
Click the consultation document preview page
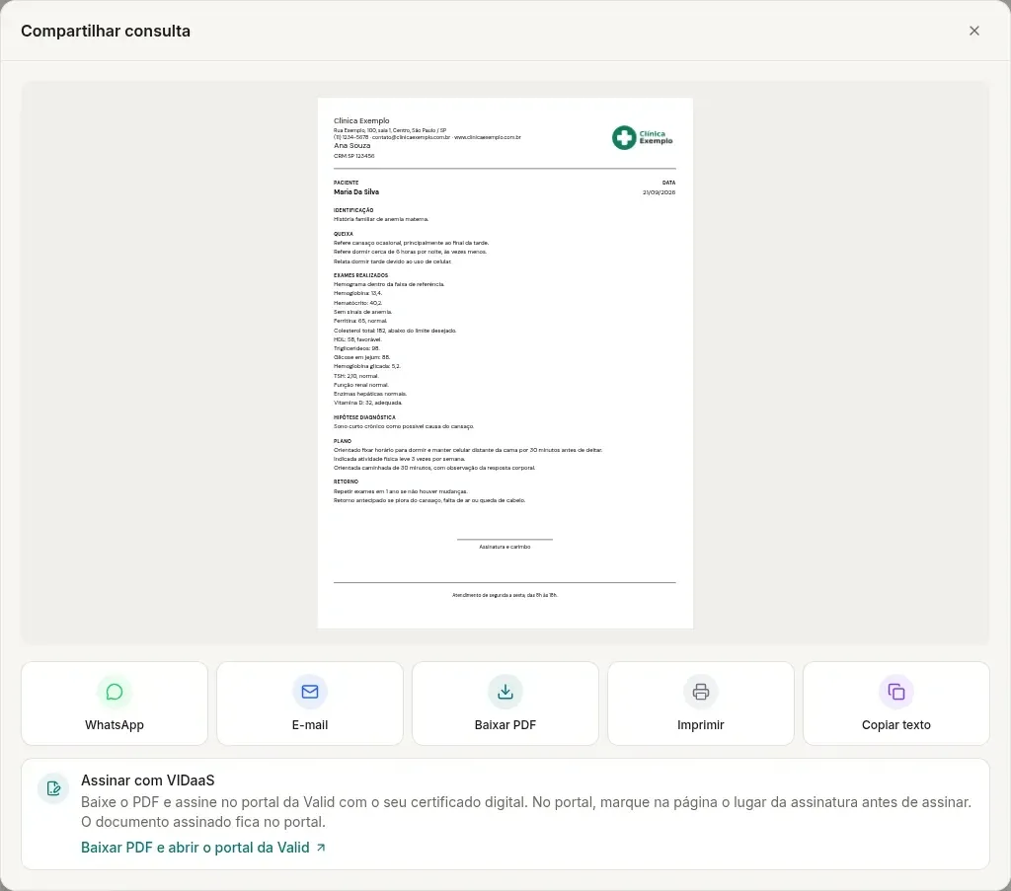[x=505, y=363]
